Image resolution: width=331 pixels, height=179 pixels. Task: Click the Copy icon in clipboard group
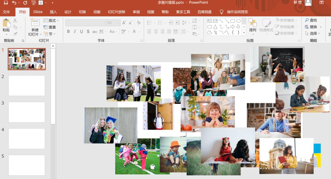pyautogui.click(x=15, y=27)
